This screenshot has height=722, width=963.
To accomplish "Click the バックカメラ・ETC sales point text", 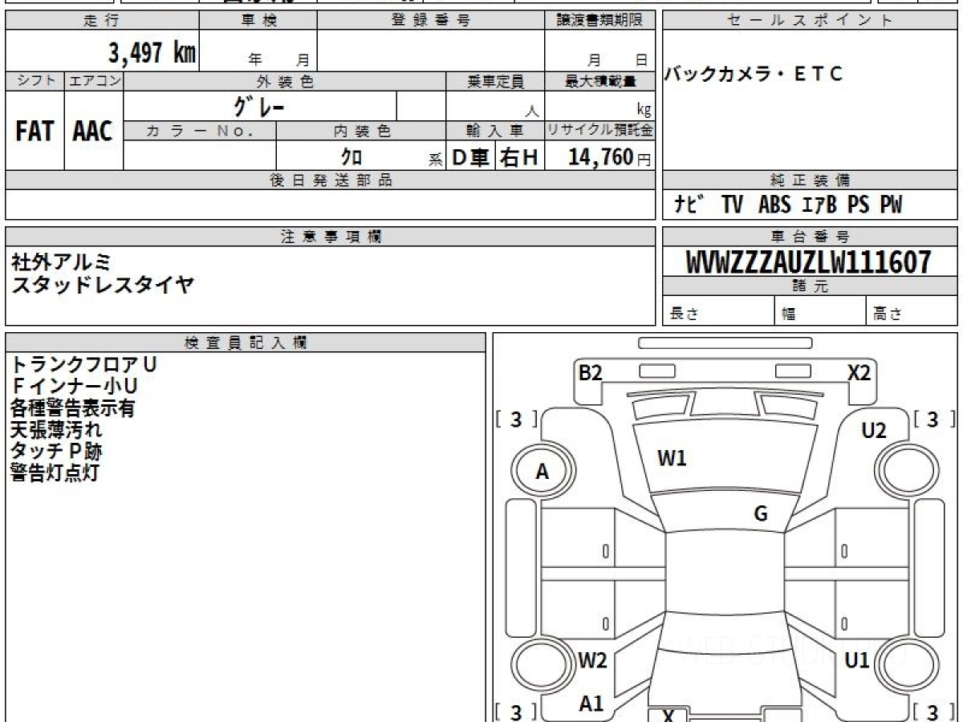I will tap(754, 75).
